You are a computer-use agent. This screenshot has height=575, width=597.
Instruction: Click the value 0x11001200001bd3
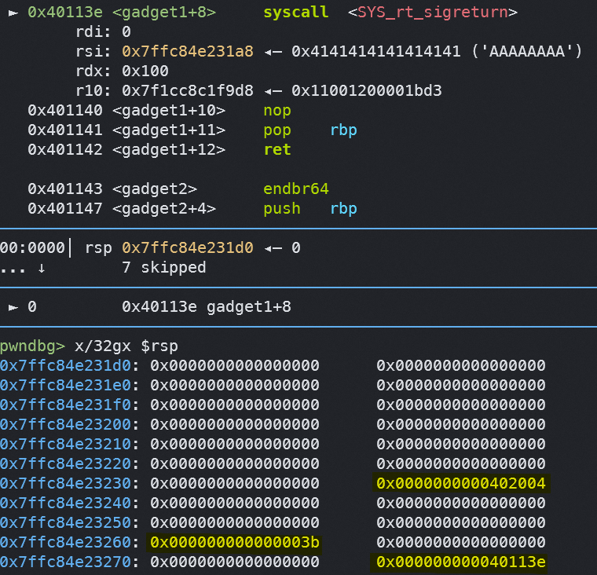366,90
